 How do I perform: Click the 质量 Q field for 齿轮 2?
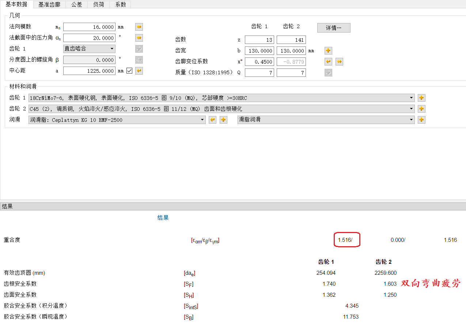pyautogui.click(x=291, y=73)
